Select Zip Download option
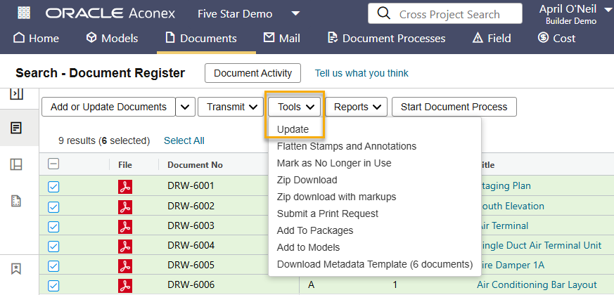This screenshot has height=295, width=614. point(307,180)
